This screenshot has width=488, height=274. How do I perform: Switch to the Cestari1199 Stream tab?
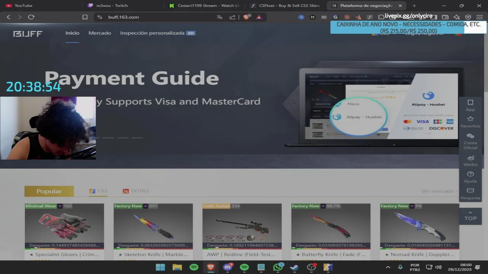click(x=205, y=6)
